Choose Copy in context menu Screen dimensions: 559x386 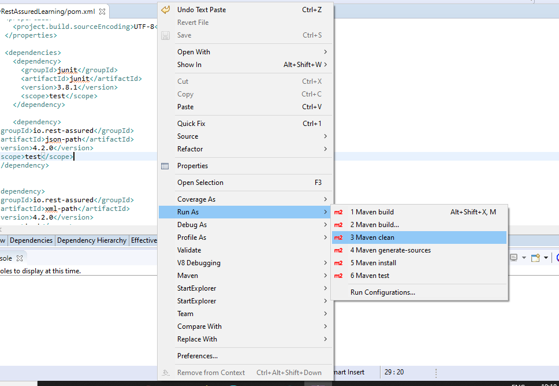point(245,94)
